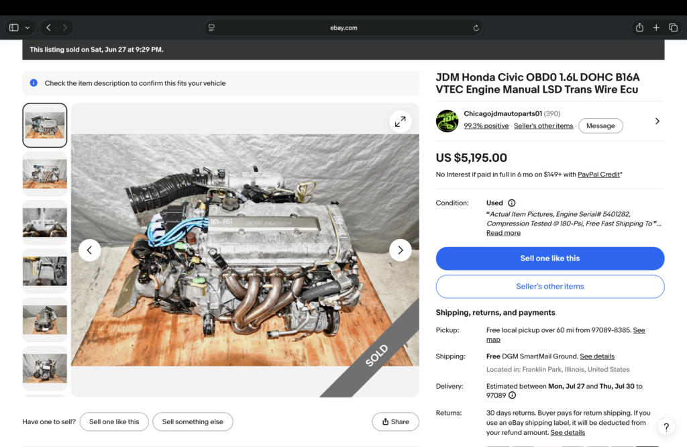Open the shipping See details link
Screen dimensions: 687x447
coord(597,356)
